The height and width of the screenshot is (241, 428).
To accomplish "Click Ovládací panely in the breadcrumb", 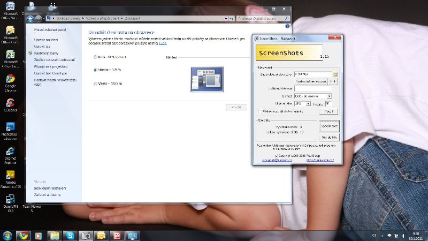I will 68,19.
